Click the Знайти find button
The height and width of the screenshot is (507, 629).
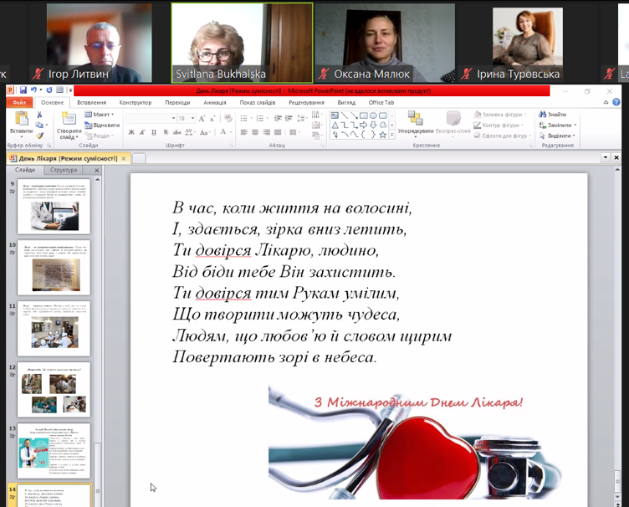pyautogui.click(x=553, y=115)
